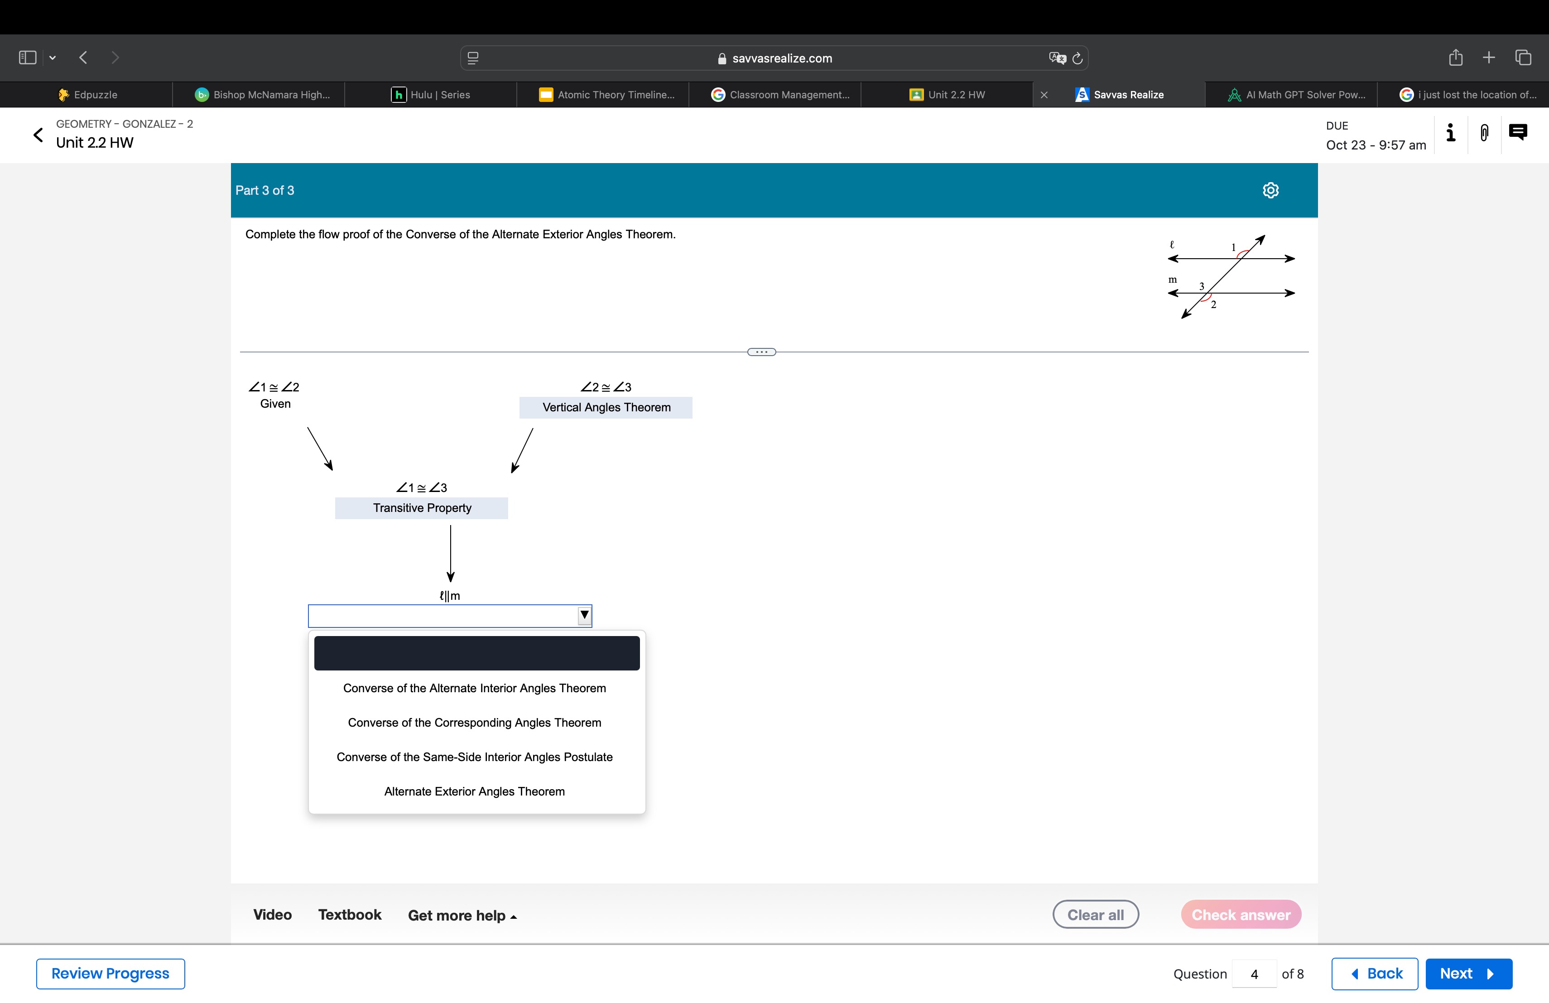Select 'Converse of the Alternate Interior Angles Theorem'
Screen dimensions: 1549x1003
(x=475, y=688)
